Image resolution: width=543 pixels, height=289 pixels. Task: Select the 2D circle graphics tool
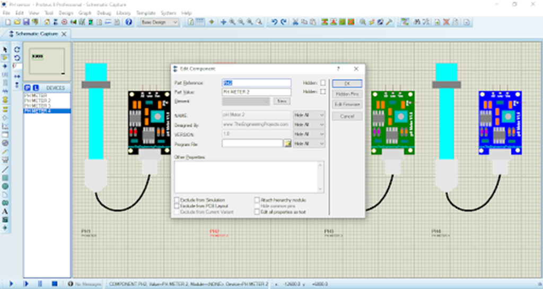[5, 186]
